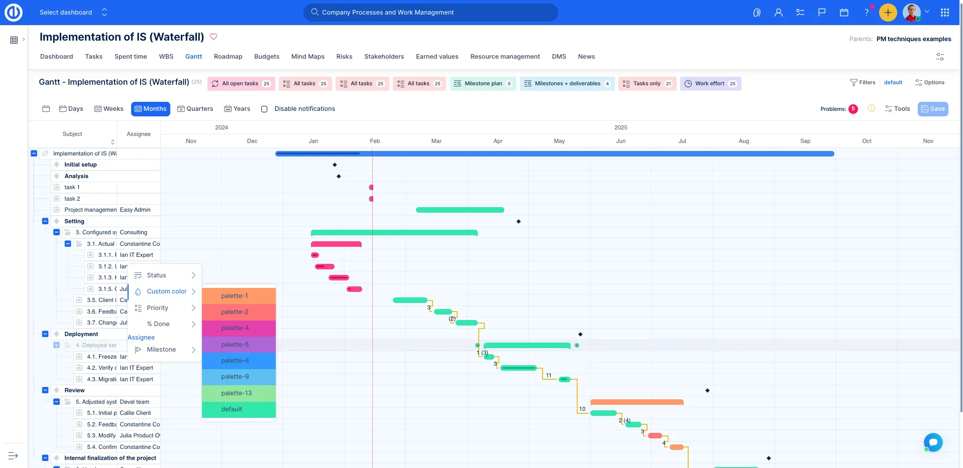Image resolution: width=963 pixels, height=468 pixels.
Task: Open the help question mark icon
Action: point(866,13)
